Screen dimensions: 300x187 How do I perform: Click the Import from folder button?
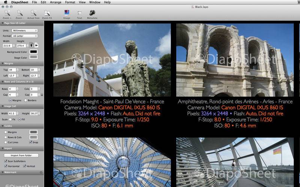point(21,155)
